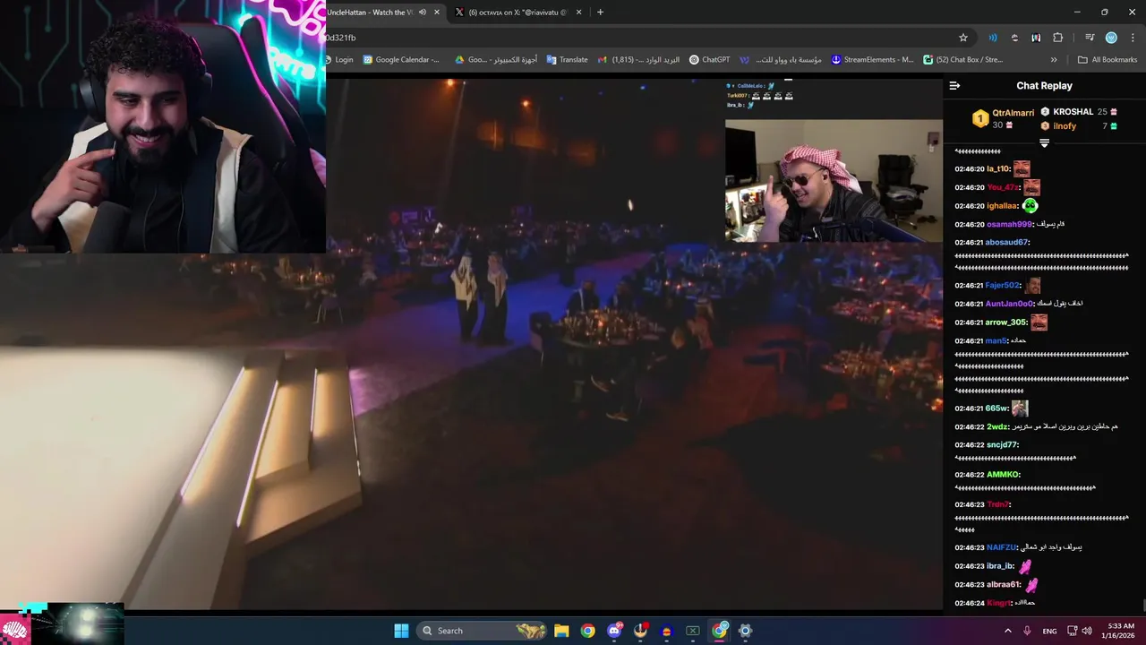This screenshot has height=645, width=1146.
Task: Click username NAIFZU in chat
Action: coord(1001,547)
